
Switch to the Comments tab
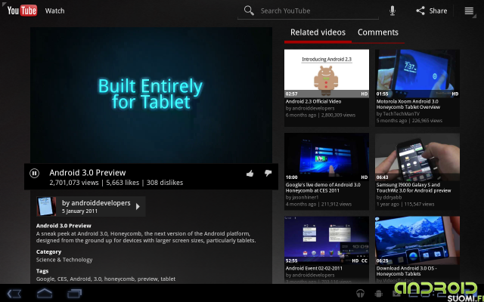tap(378, 32)
